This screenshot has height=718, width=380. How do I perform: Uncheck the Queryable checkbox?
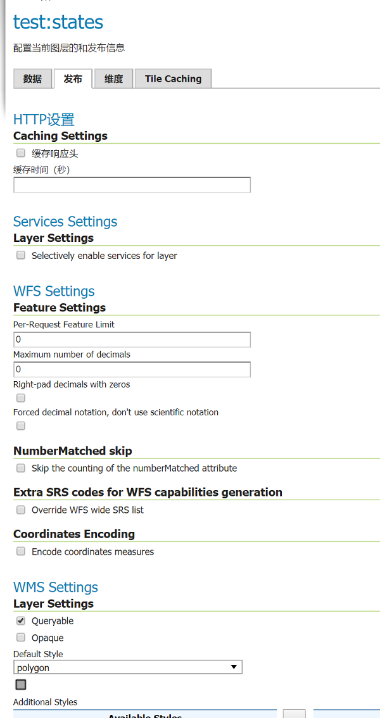tap(21, 621)
